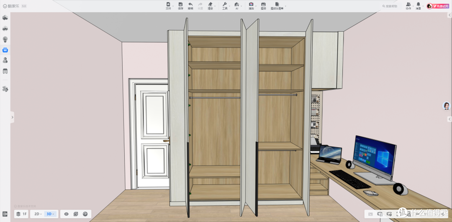452x222 pixels.
Task: Click the assistant avatar on right edge
Action: 447,106
